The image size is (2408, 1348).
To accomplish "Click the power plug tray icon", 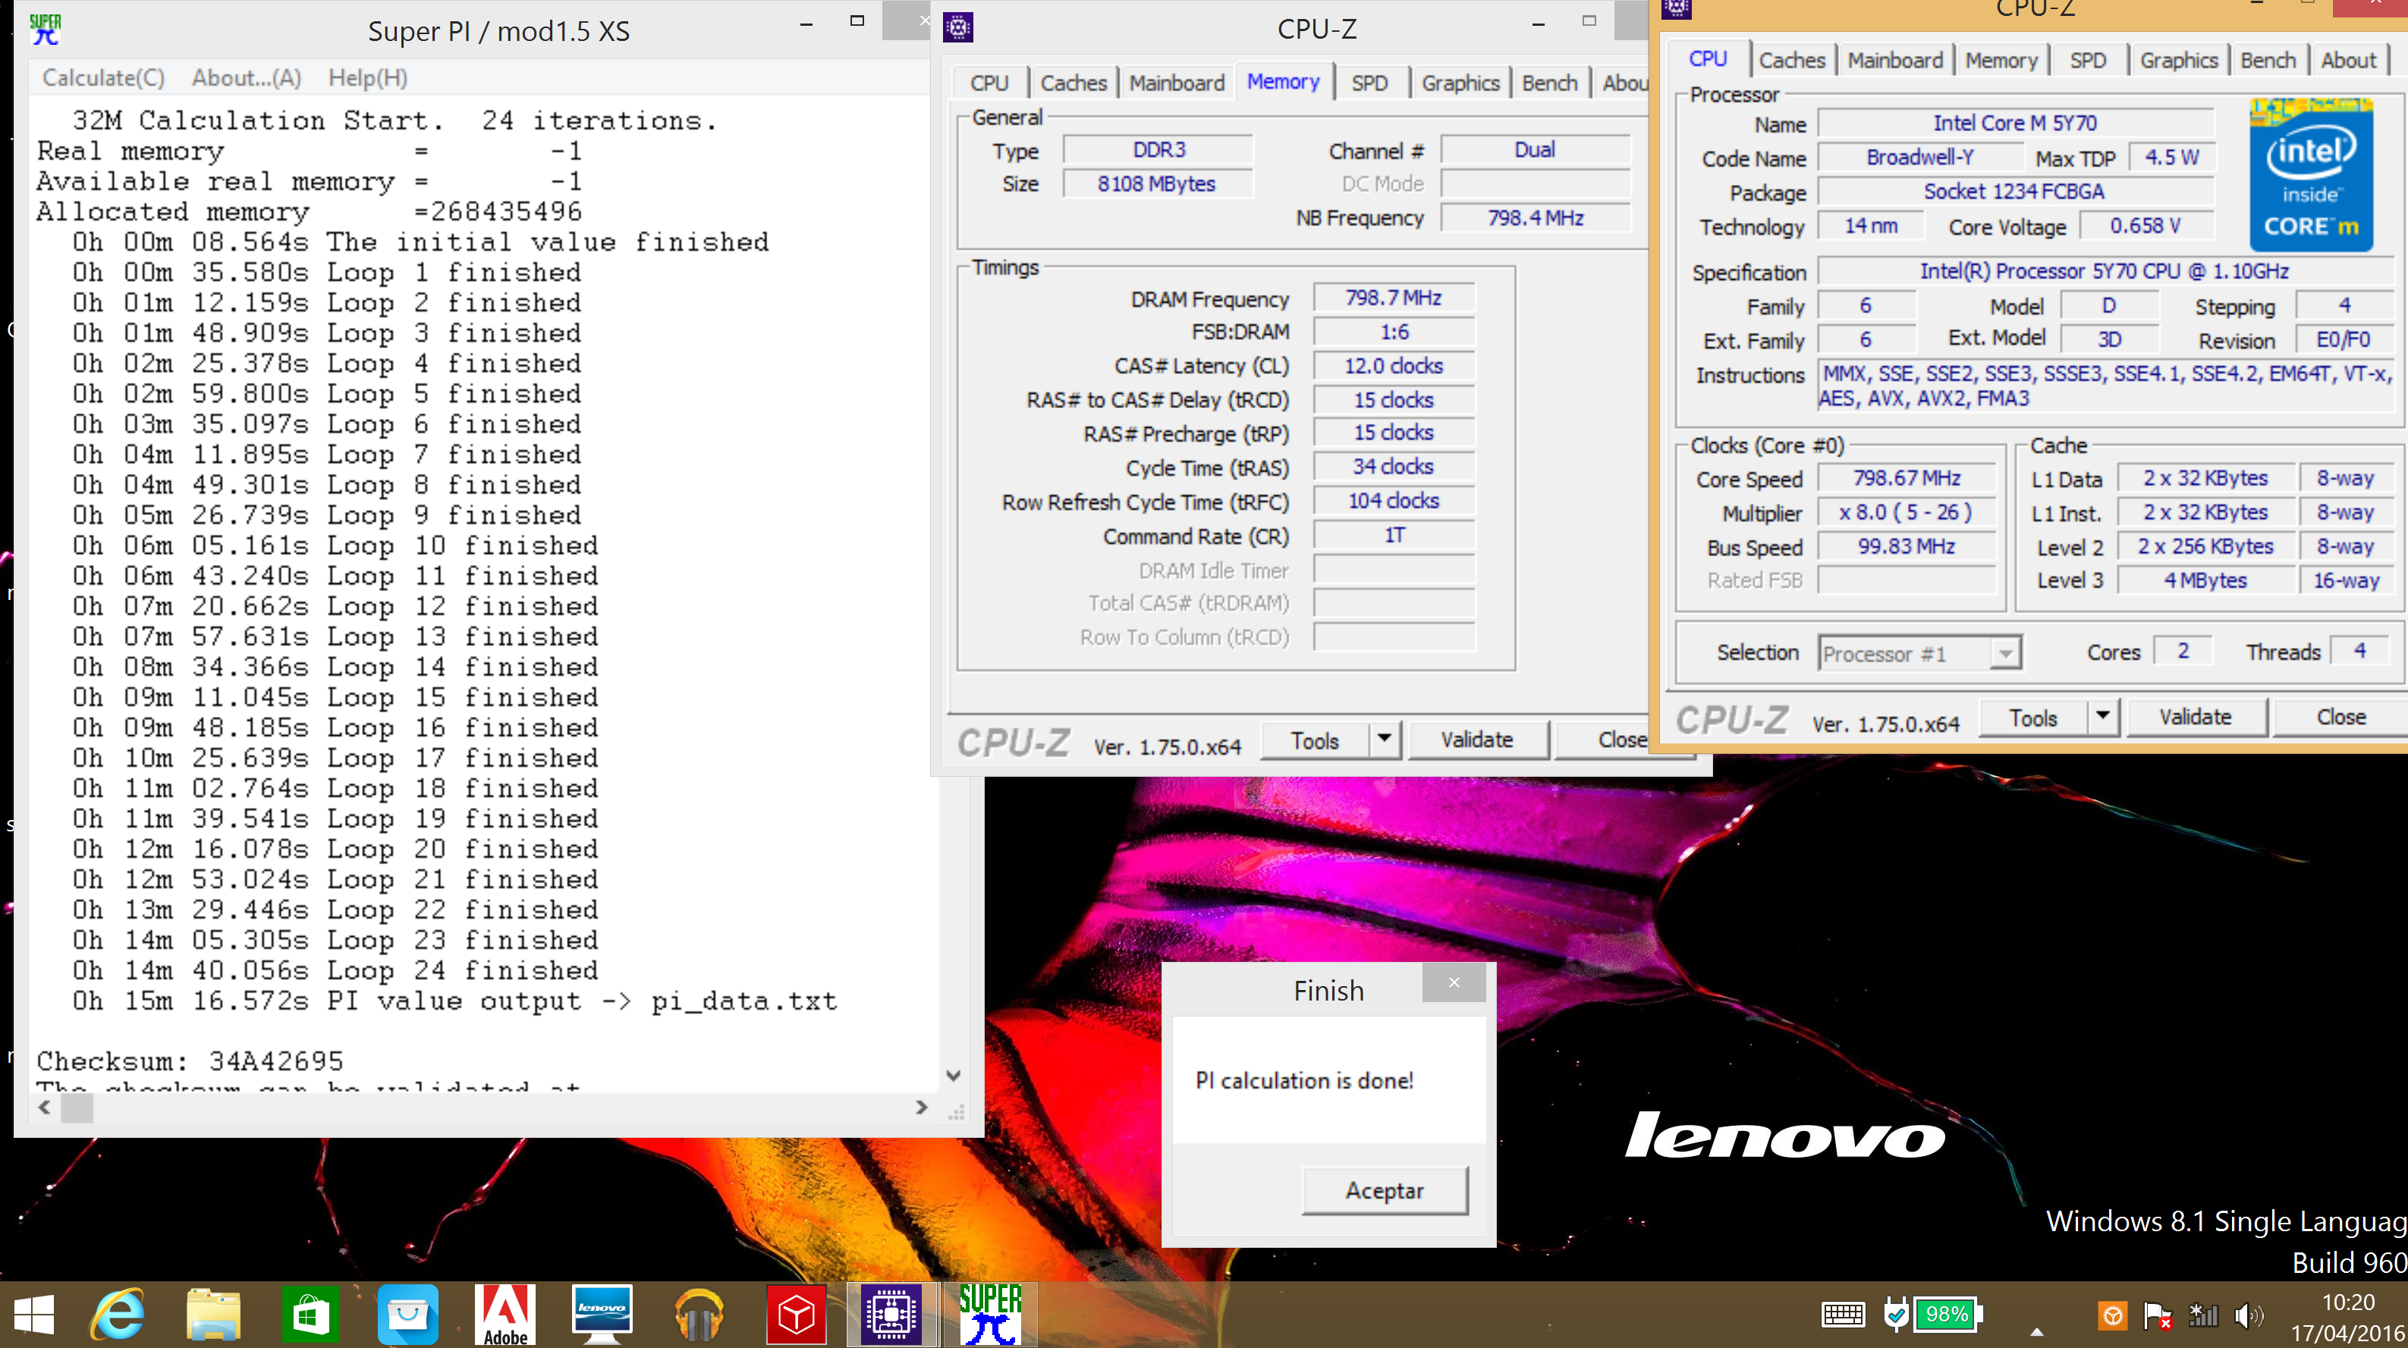I will [x=1896, y=1315].
